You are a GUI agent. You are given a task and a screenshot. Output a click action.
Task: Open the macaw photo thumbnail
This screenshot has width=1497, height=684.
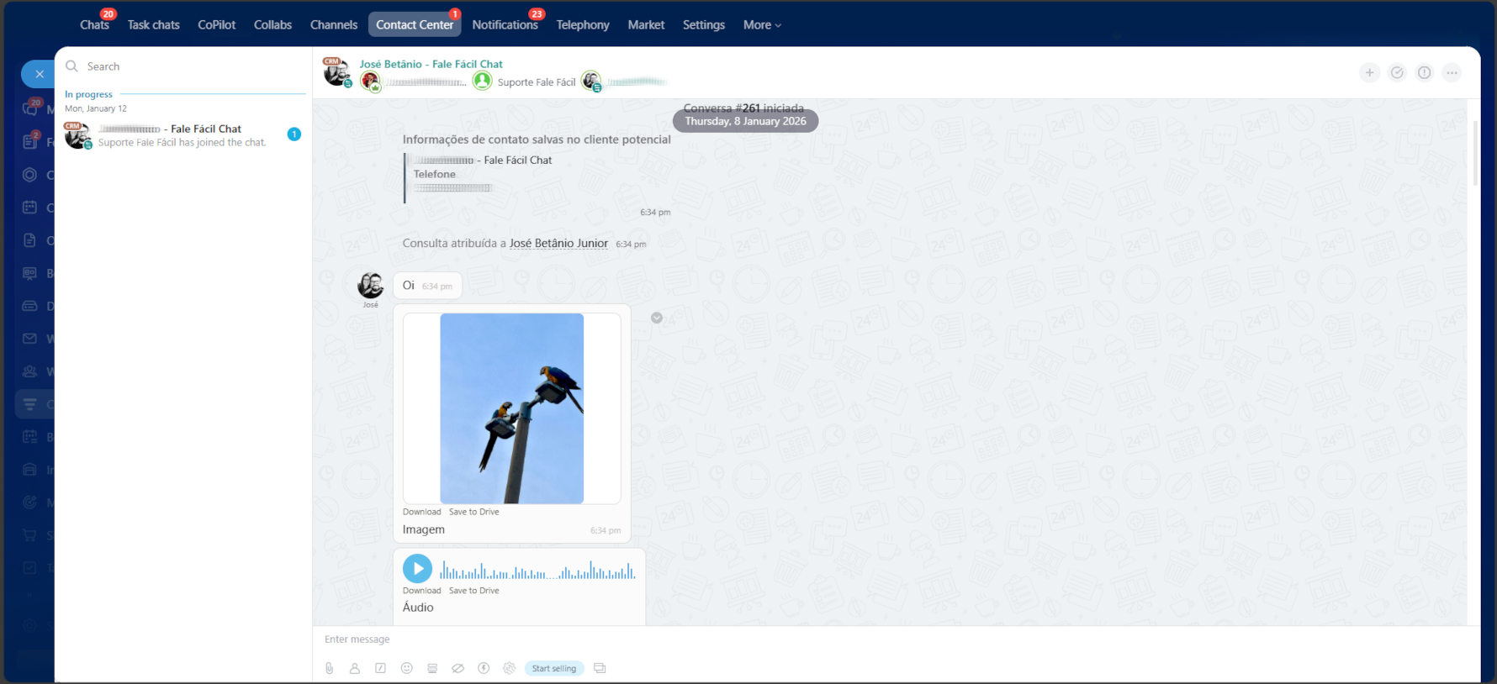[x=511, y=408]
